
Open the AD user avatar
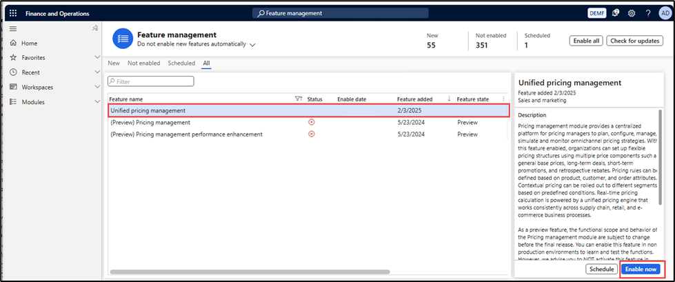click(664, 13)
